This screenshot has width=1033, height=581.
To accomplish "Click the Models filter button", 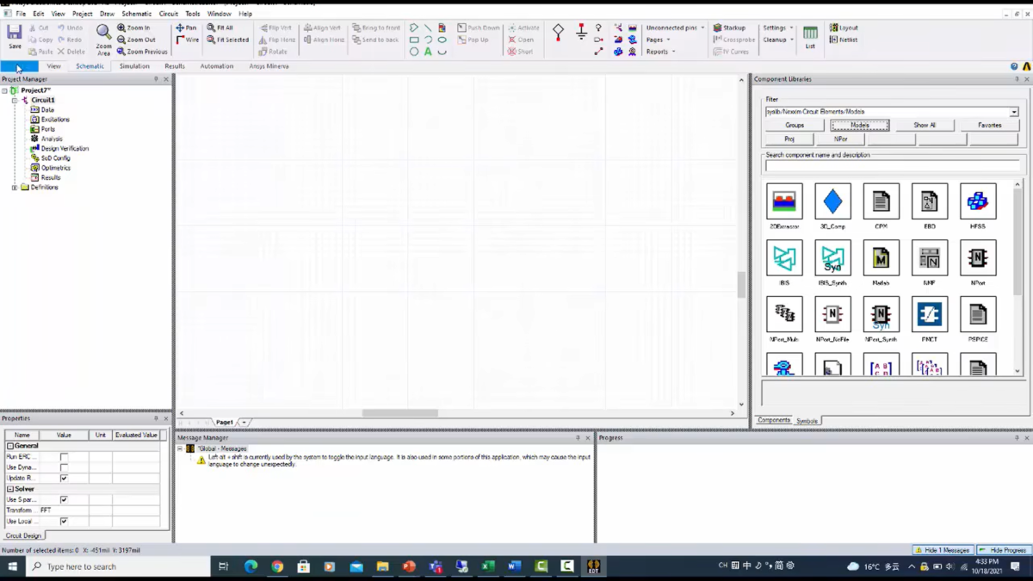I will 860,125.
